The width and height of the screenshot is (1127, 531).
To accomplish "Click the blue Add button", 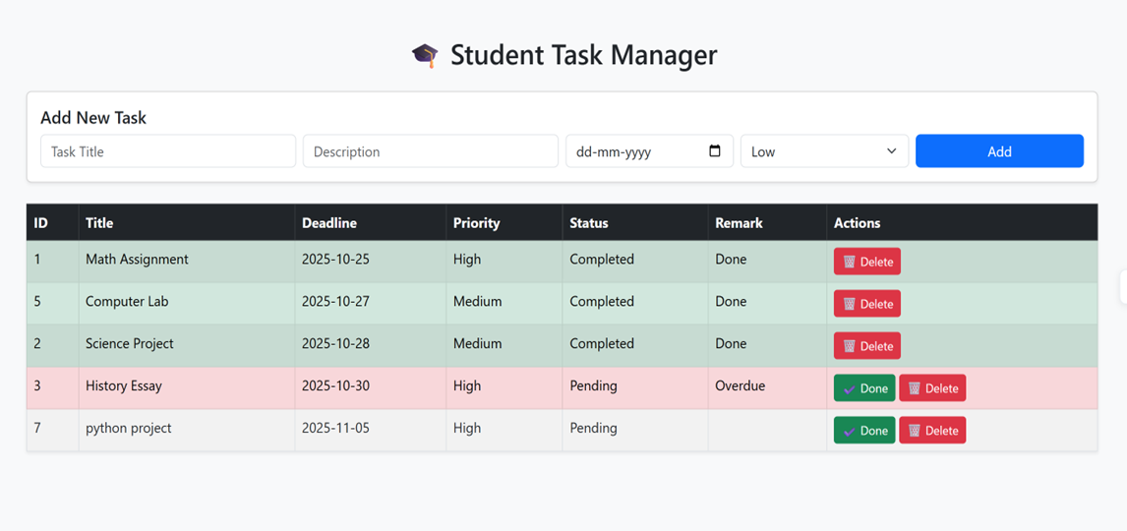I will tap(999, 150).
